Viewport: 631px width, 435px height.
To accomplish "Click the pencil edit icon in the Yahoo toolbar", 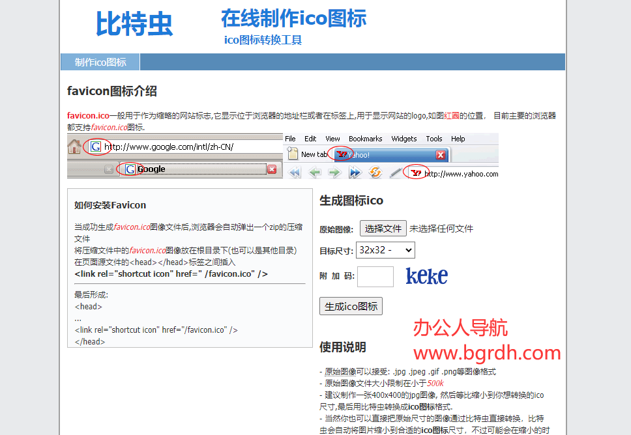I will tap(394, 173).
